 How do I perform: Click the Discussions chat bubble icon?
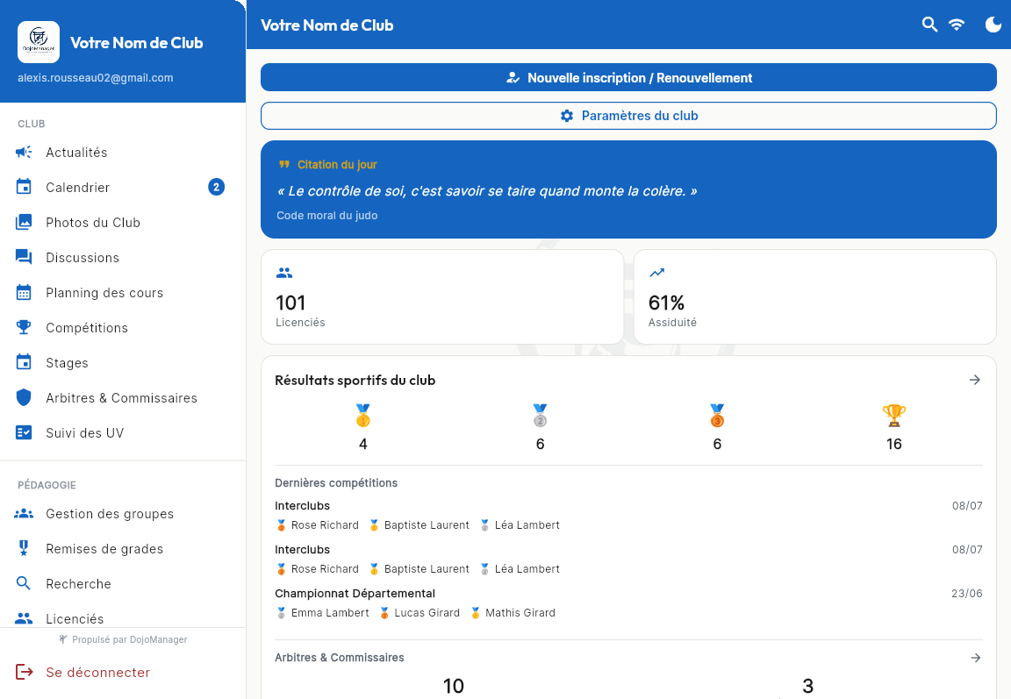coord(24,257)
